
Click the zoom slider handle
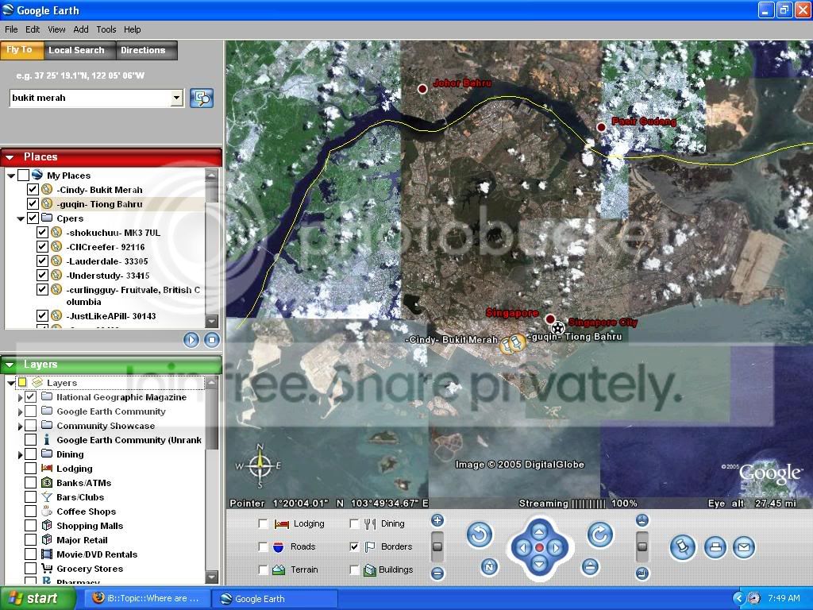point(437,546)
